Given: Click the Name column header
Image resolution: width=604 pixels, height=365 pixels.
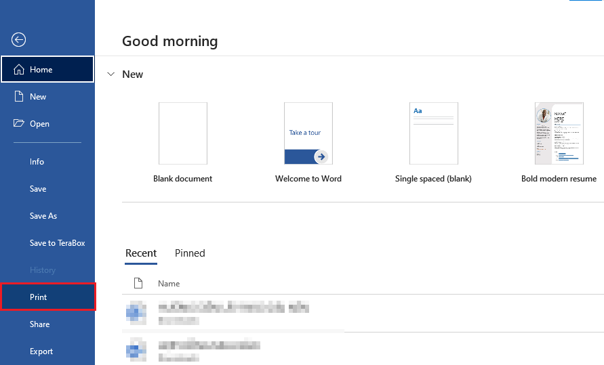Looking at the screenshot, I should (169, 284).
